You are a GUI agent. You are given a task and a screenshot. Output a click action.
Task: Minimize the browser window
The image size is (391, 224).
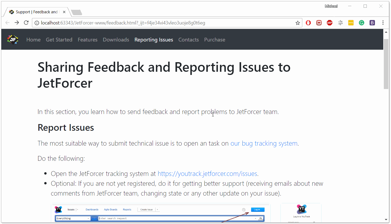[350, 6]
